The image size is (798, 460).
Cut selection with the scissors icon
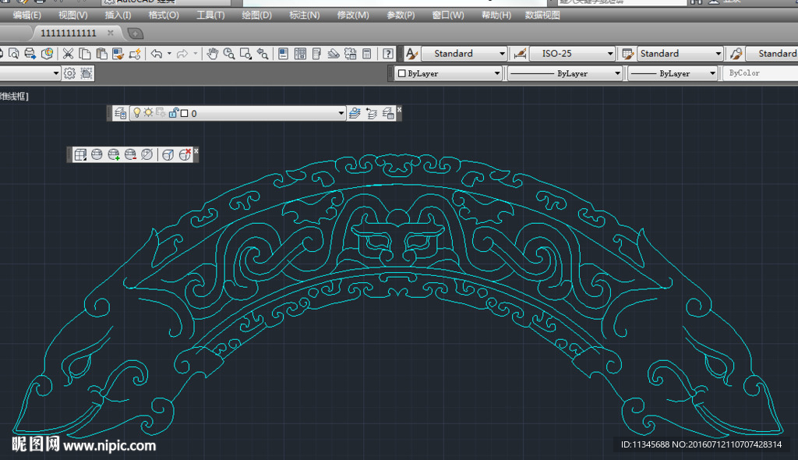[x=69, y=54]
